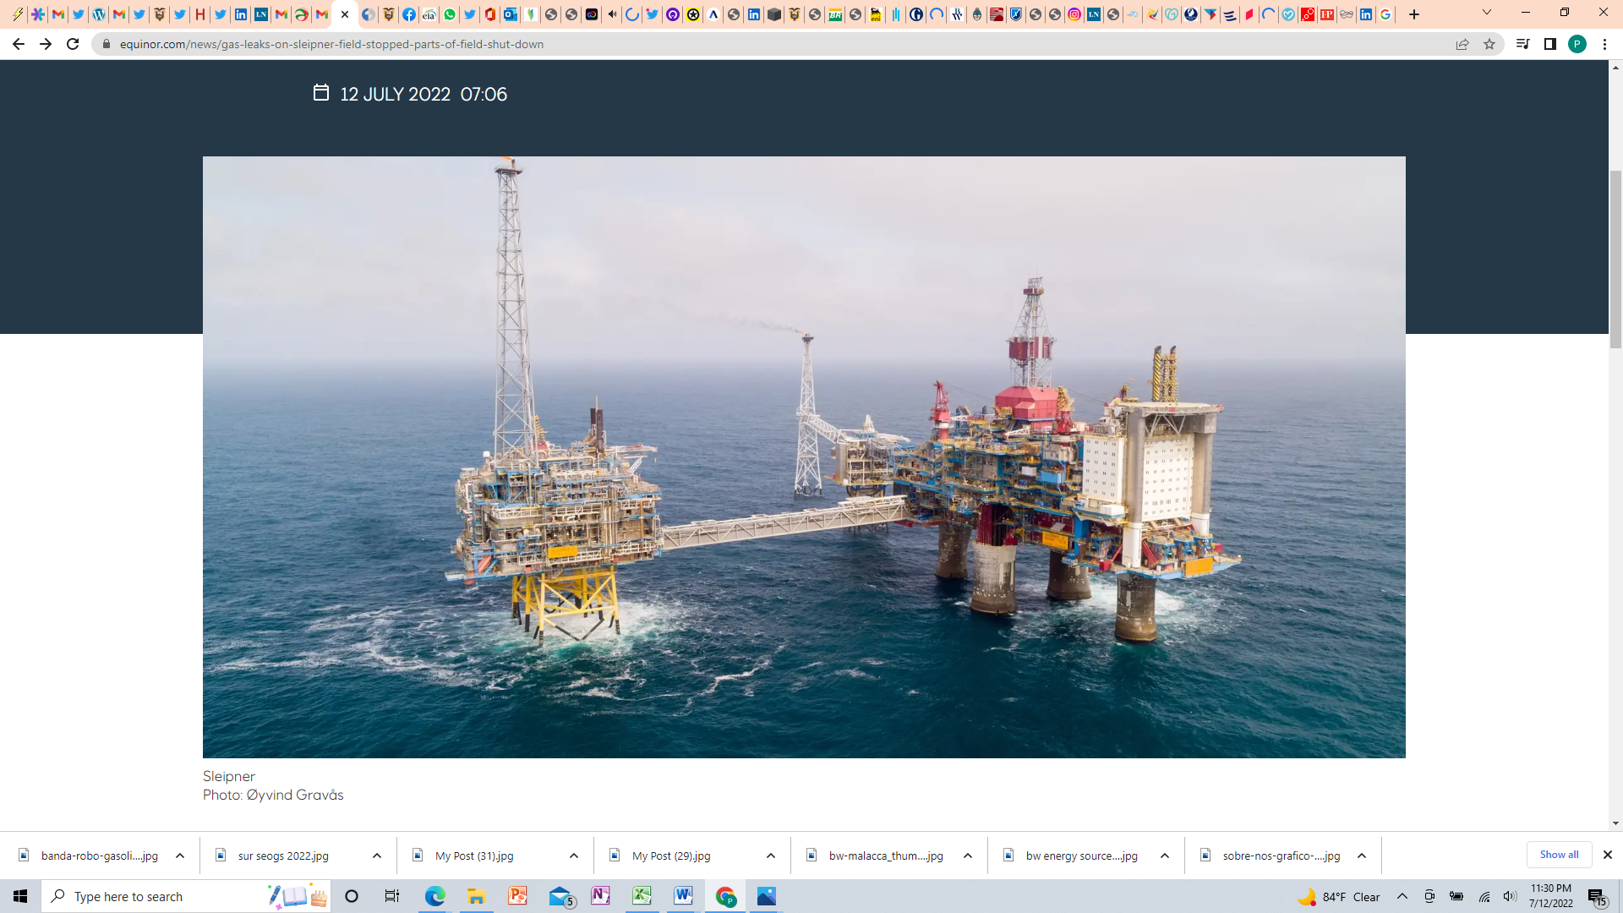Expand options for My Post (31).jpg
This screenshot has width=1623, height=913.
tap(574, 856)
